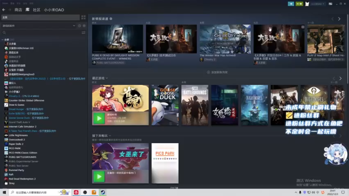Show previous news items with left arrow
Viewport: 349px width, 196px height.
tap(333, 19)
